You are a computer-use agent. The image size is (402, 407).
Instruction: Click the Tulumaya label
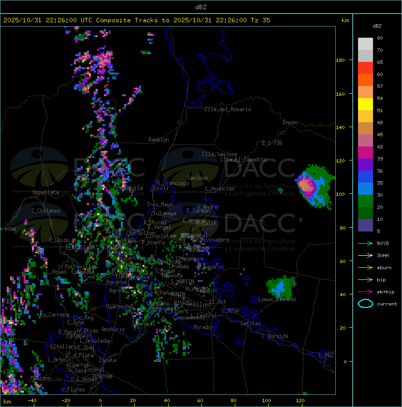click(165, 213)
